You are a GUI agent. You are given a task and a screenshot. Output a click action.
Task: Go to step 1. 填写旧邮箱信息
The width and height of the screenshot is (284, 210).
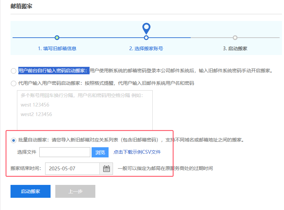click(57, 49)
